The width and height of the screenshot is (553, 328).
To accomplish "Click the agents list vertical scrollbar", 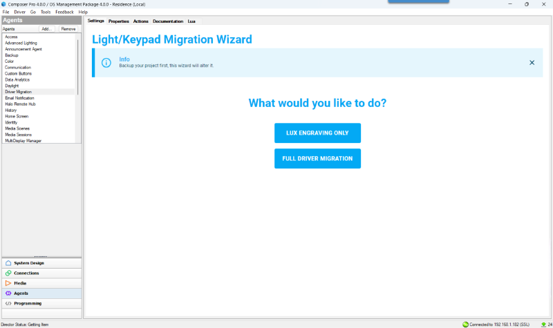I will point(77,67).
